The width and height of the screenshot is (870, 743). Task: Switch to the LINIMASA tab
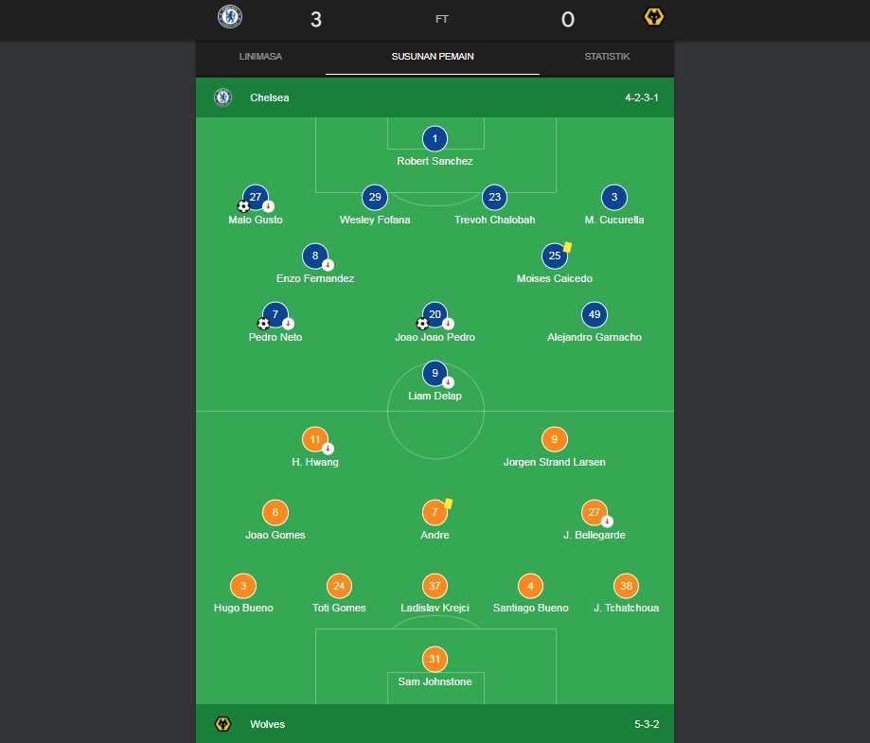pos(260,57)
